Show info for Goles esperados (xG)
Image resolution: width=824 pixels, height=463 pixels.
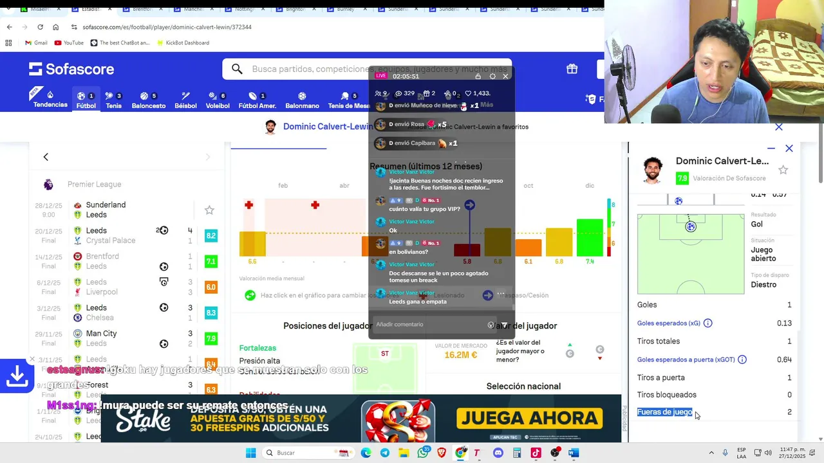tap(707, 323)
